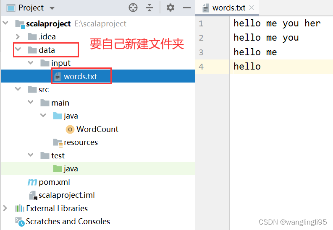
Task: Click the .idea folder icon
Action: (32, 36)
